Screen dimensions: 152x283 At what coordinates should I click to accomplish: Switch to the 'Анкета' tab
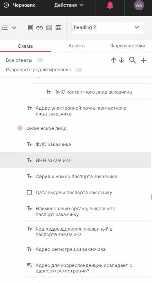point(76,46)
